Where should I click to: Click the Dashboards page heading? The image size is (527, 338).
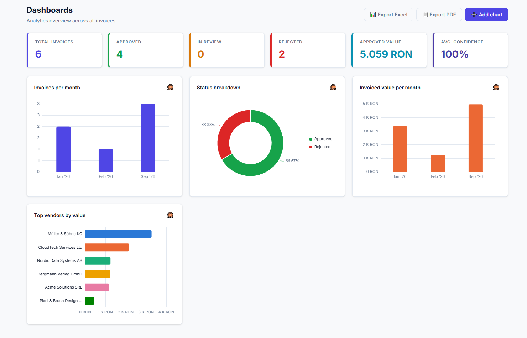pyautogui.click(x=49, y=10)
